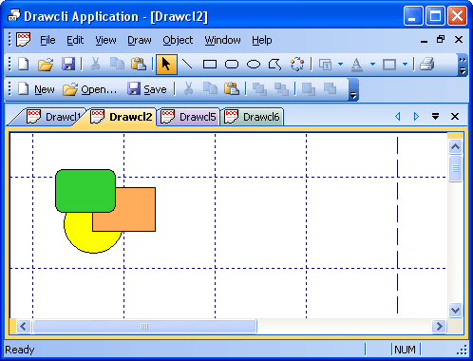This screenshot has width=473, height=361.
Task: Select the orange rectangle shape
Action: click(136, 209)
